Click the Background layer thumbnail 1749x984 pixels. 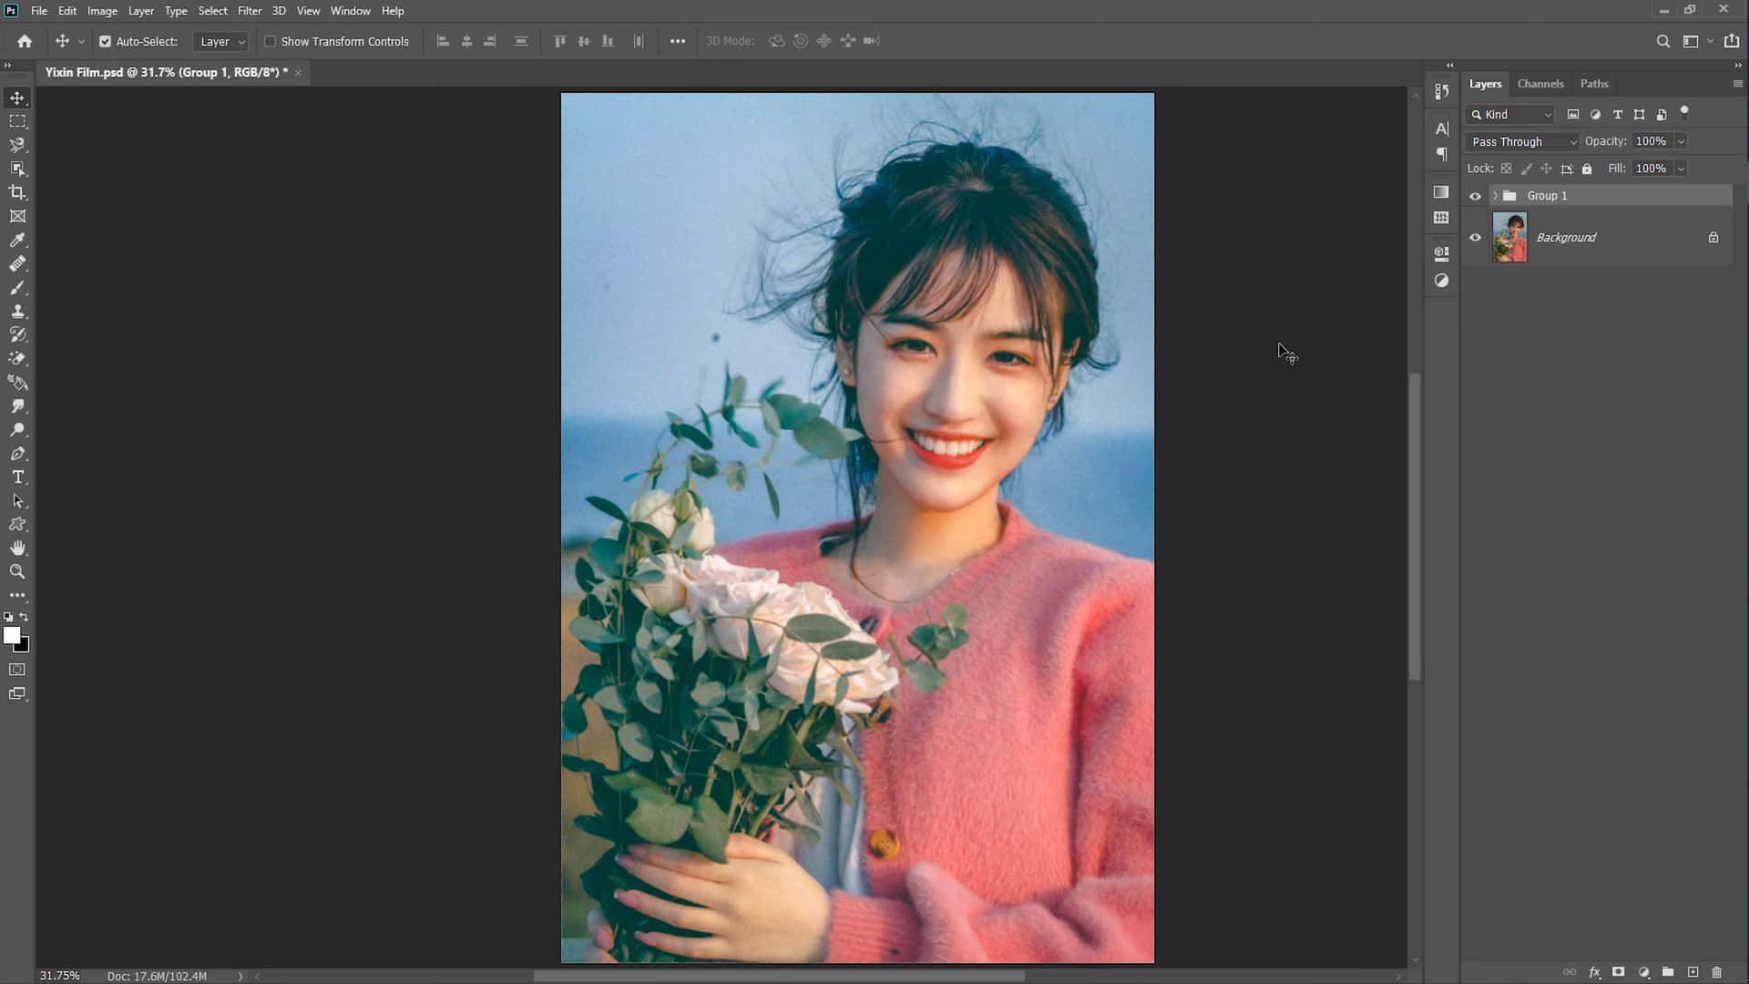[1510, 237]
